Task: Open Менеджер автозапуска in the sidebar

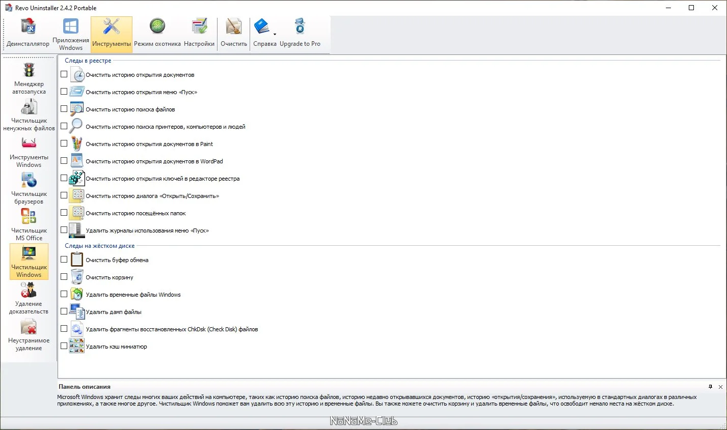Action: pyautogui.click(x=29, y=78)
